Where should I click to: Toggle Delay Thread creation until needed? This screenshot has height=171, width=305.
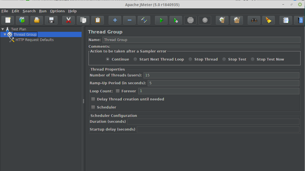coord(93,99)
